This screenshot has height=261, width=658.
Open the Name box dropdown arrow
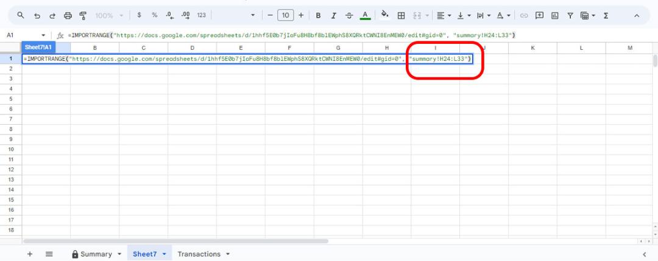coord(43,35)
